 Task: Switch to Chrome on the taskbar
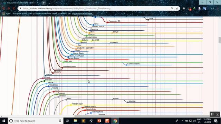[115, 121]
